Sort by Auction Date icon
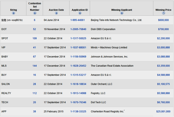 pos(56,13)
